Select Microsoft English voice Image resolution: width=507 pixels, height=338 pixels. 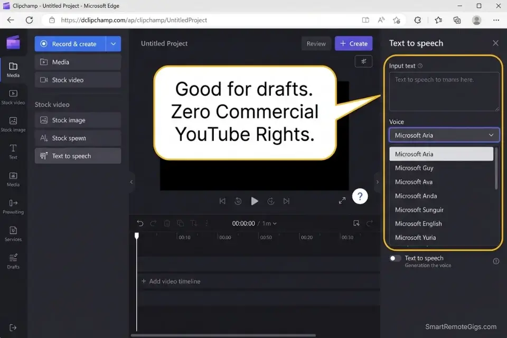[441, 223]
